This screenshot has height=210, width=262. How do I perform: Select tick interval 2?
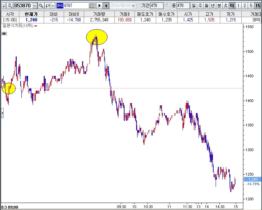[245, 6]
